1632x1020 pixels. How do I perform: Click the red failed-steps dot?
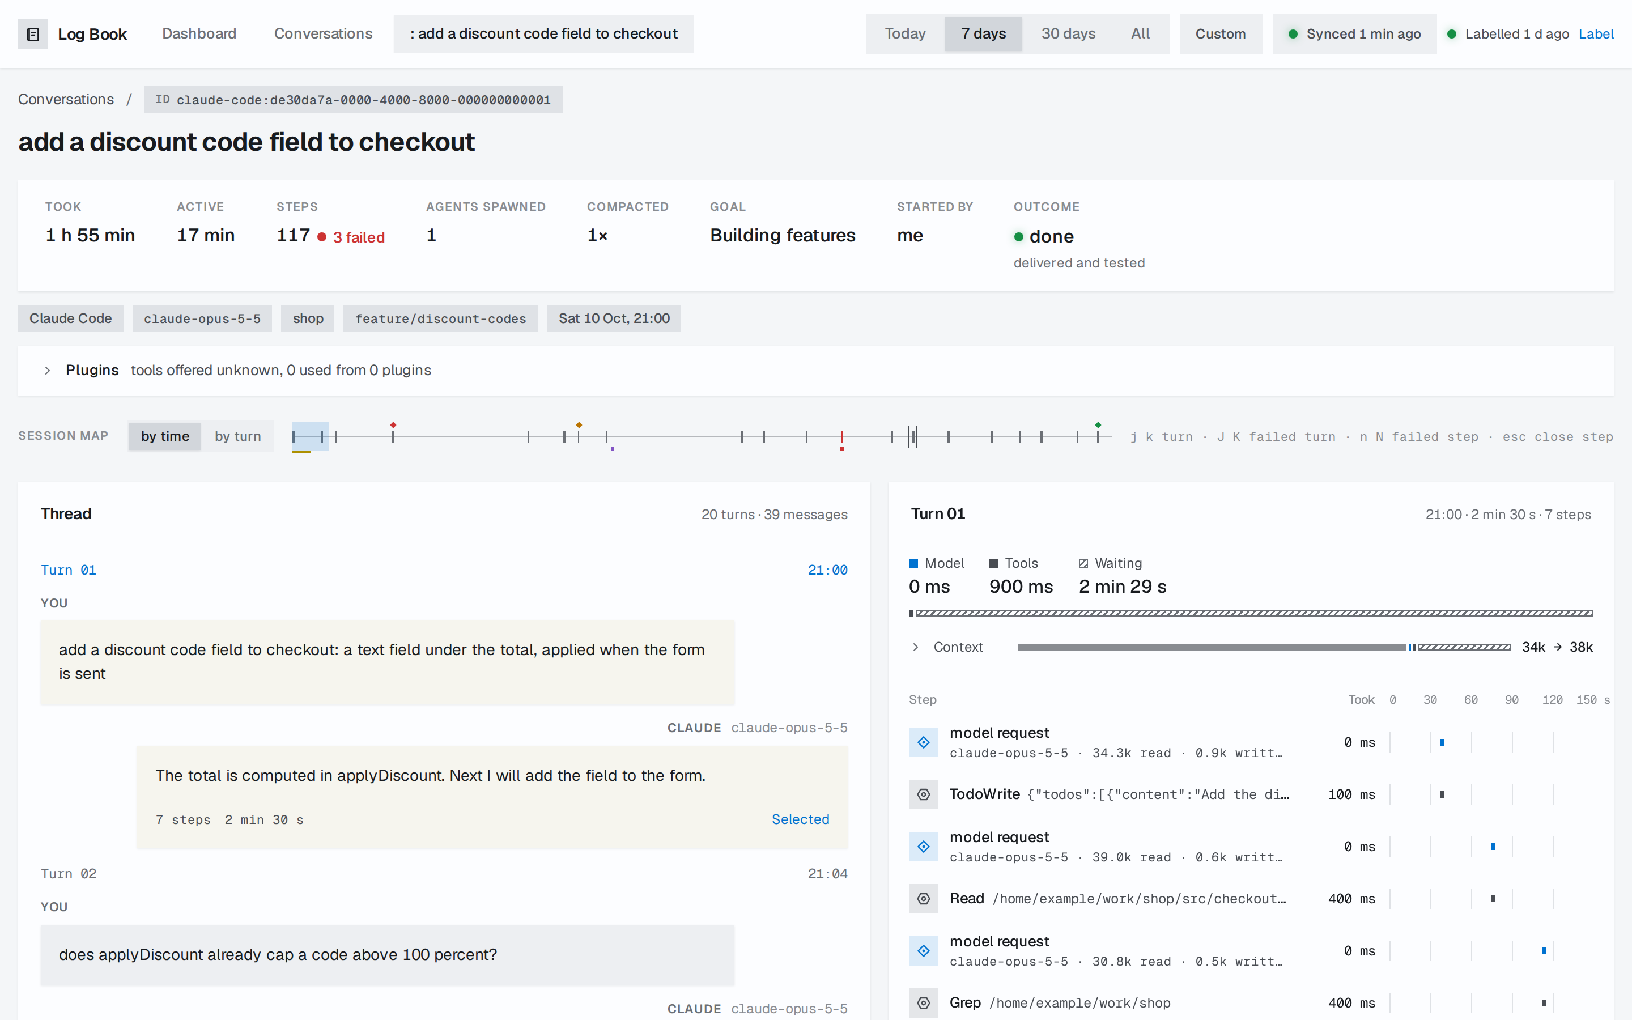[322, 237]
